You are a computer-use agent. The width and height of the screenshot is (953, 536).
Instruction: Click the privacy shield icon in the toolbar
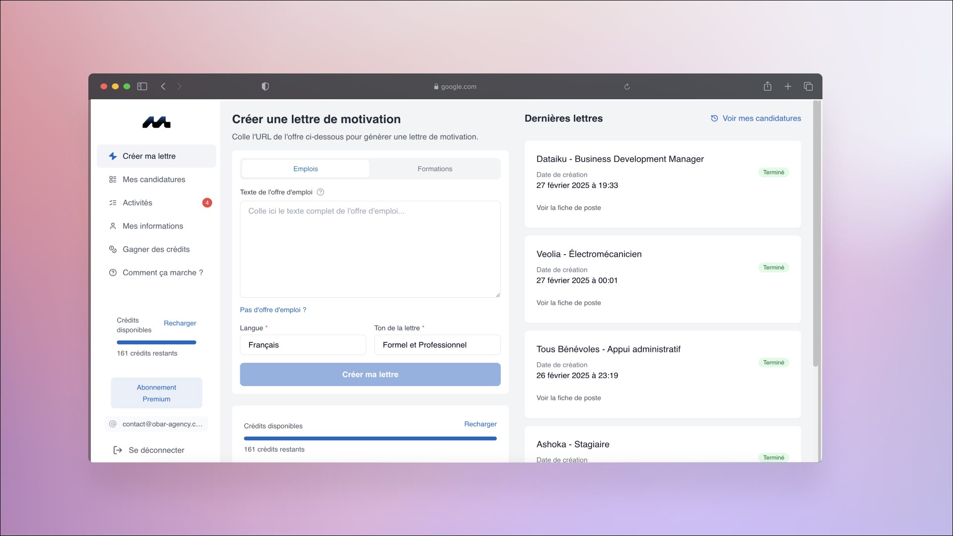tap(265, 86)
